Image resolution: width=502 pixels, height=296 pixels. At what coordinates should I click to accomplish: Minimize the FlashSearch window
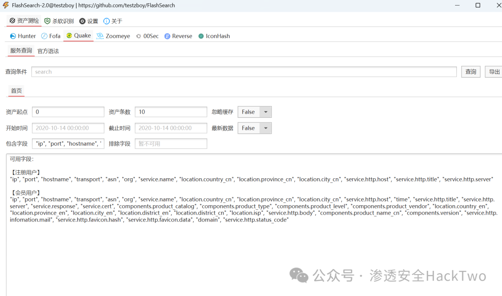(x=457, y=6)
